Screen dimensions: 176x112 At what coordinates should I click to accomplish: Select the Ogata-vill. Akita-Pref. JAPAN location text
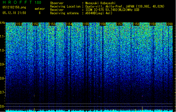125,6
